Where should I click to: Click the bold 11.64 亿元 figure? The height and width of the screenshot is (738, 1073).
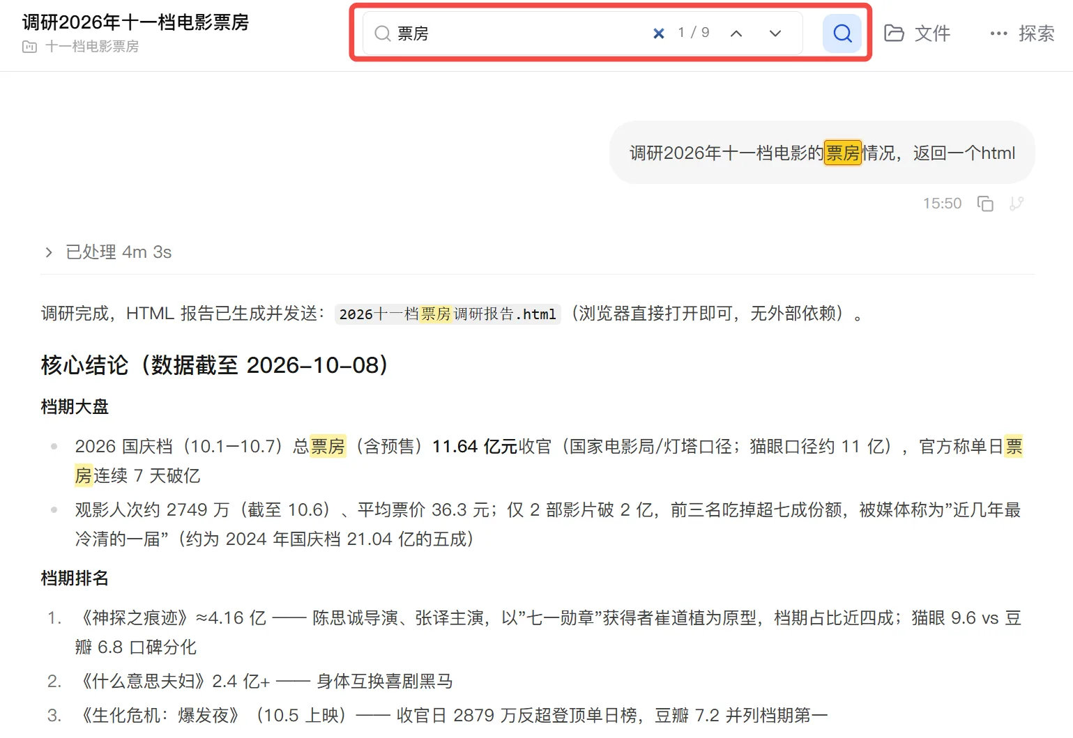(475, 447)
